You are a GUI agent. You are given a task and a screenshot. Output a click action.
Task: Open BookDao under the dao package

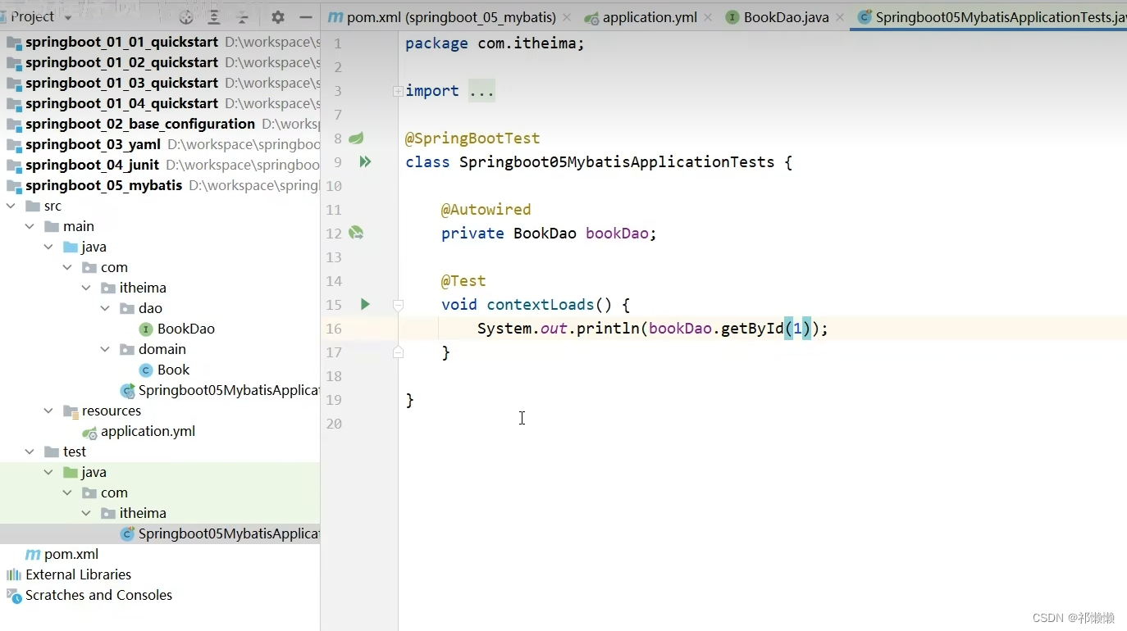pyautogui.click(x=187, y=329)
